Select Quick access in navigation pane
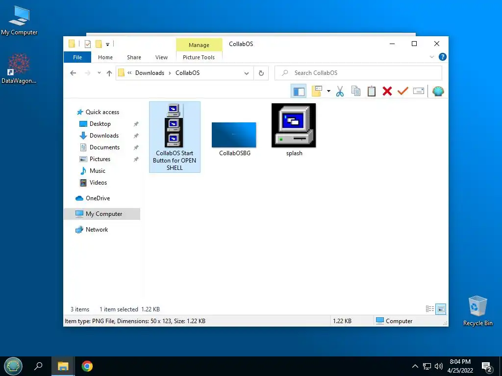Viewport: 502px width, 376px height. click(x=102, y=112)
